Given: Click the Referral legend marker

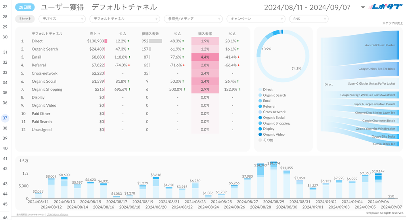Looking at the screenshot, I should [x=260, y=106].
